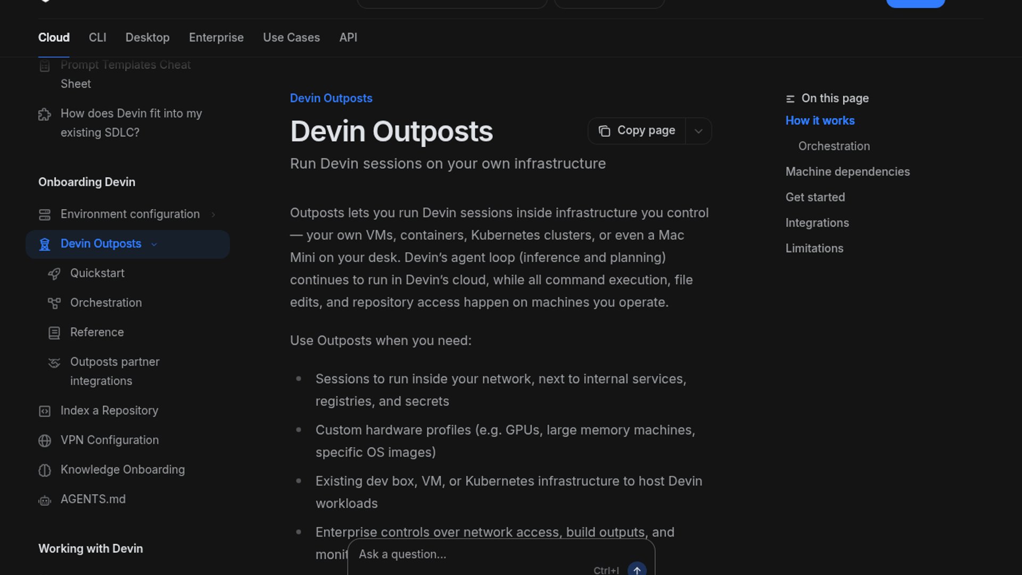1022x575 pixels.
Task: Jump to Orchestration in page outline
Action: (x=834, y=146)
